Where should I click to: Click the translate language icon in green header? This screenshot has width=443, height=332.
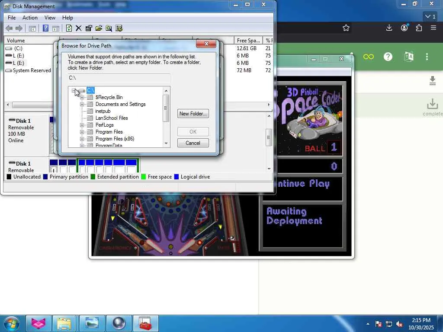click(409, 57)
